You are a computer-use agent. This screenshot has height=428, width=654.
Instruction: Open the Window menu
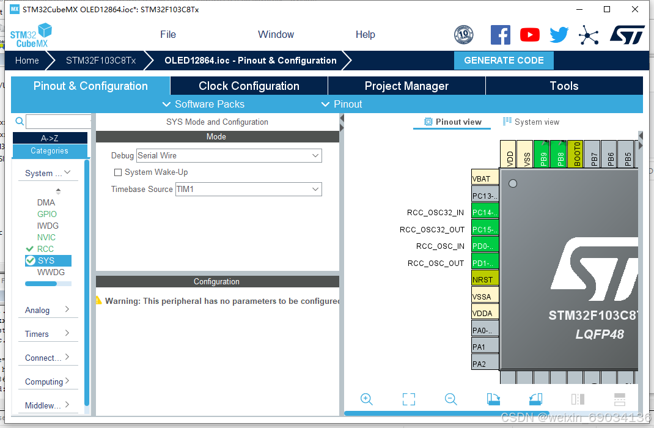coord(276,35)
